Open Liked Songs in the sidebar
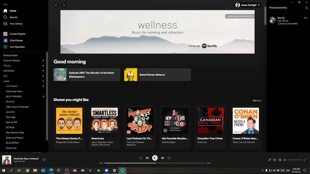 (13, 41)
